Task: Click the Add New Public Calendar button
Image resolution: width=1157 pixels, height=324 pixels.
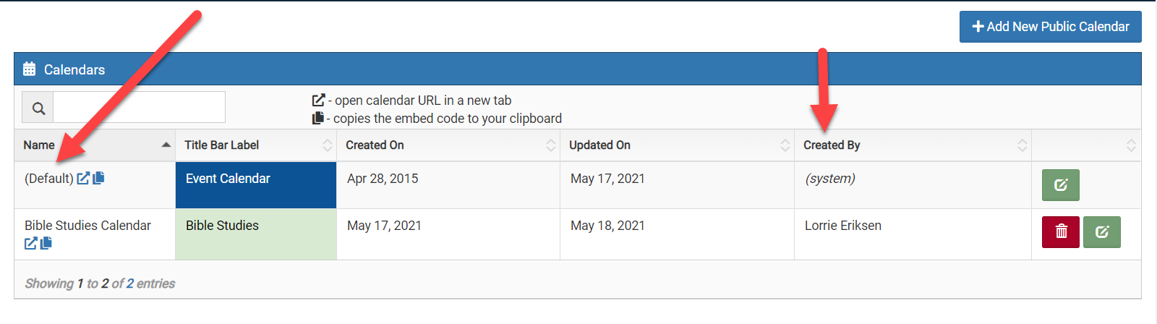Action: [x=1051, y=27]
